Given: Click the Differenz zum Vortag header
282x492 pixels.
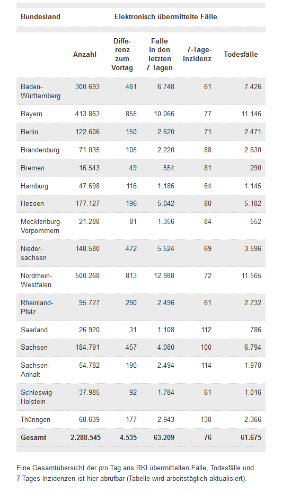Looking at the screenshot, I should coord(122,54).
